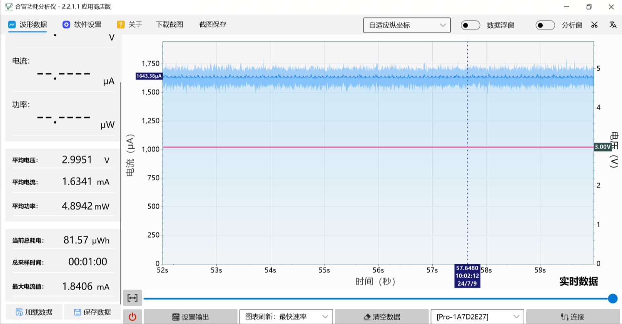Open the 软件设置 tab

(82, 25)
